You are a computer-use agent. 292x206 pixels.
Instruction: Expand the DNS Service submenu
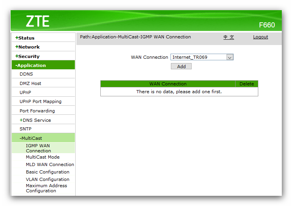coord(35,120)
